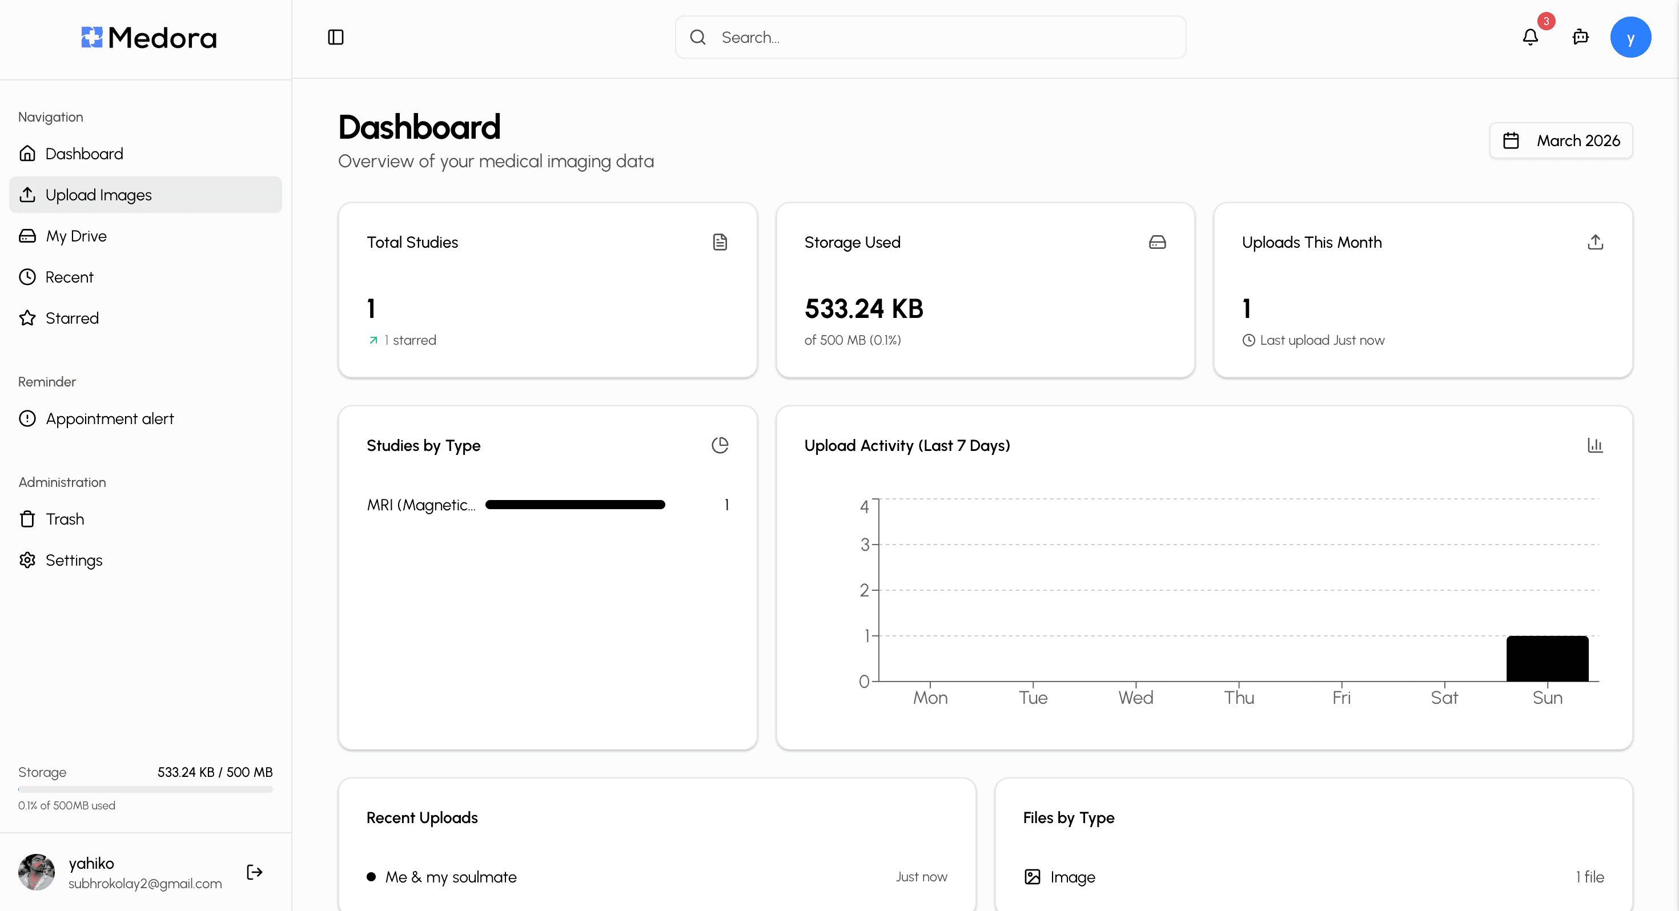Open Appointment alert reminder
Viewport: 1679px width, 911px height.
[x=110, y=418]
